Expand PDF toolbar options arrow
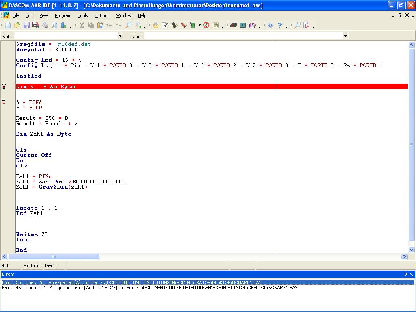 [x=314, y=27]
